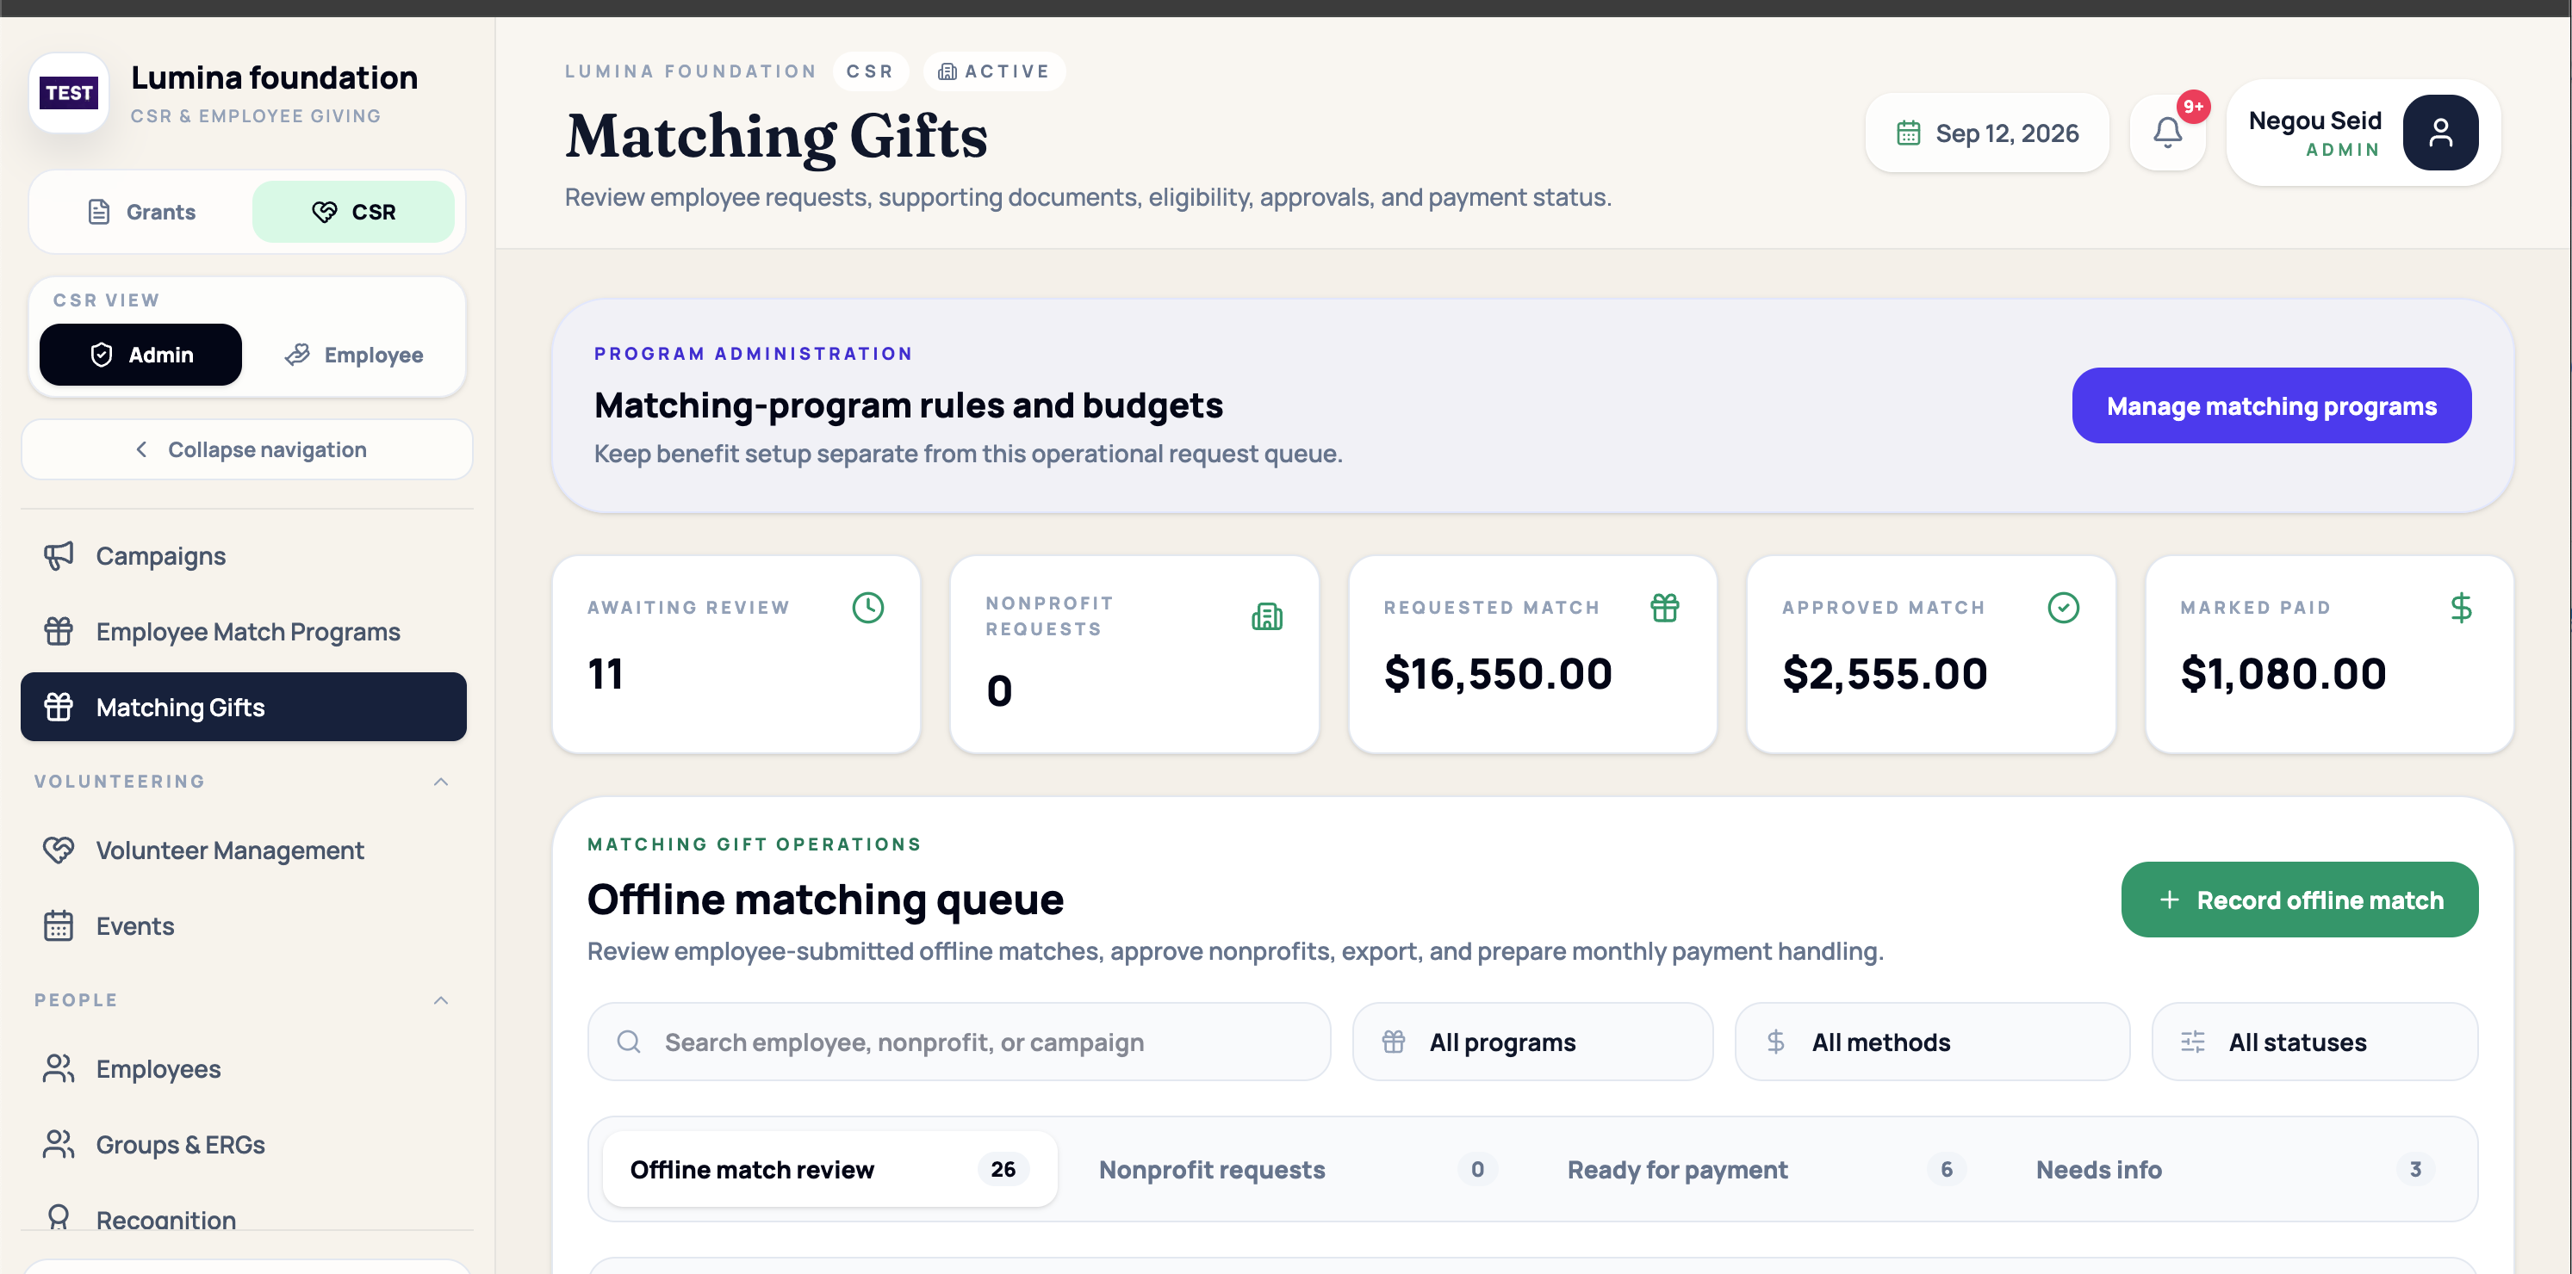Select the Ready for payment tab
This screenshot has height=1274, width=2572.
tap(1767, 1169)
